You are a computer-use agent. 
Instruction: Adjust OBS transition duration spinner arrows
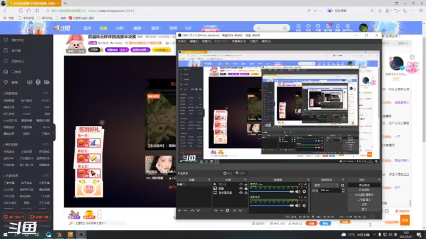coord(343,191)
